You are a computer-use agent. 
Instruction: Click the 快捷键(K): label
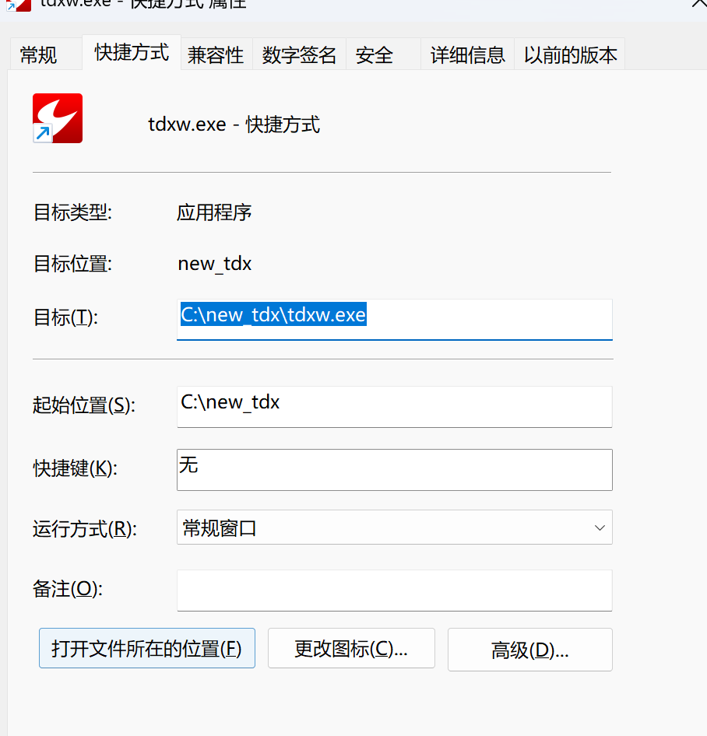click(76, 468)
